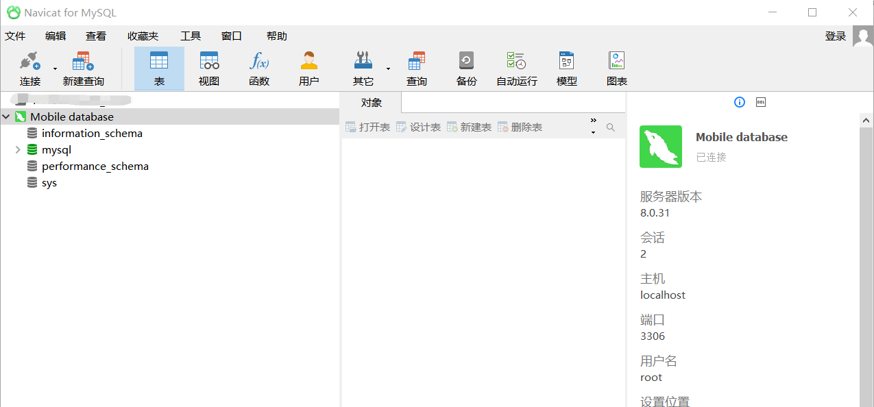Screen dimensions: 874x407
Task: Select the Table (表) toolbar icon
Action: point(159,61)
